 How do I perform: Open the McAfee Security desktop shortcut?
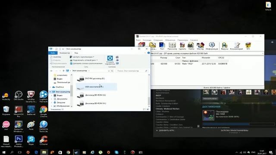click(x=31, y=96)
